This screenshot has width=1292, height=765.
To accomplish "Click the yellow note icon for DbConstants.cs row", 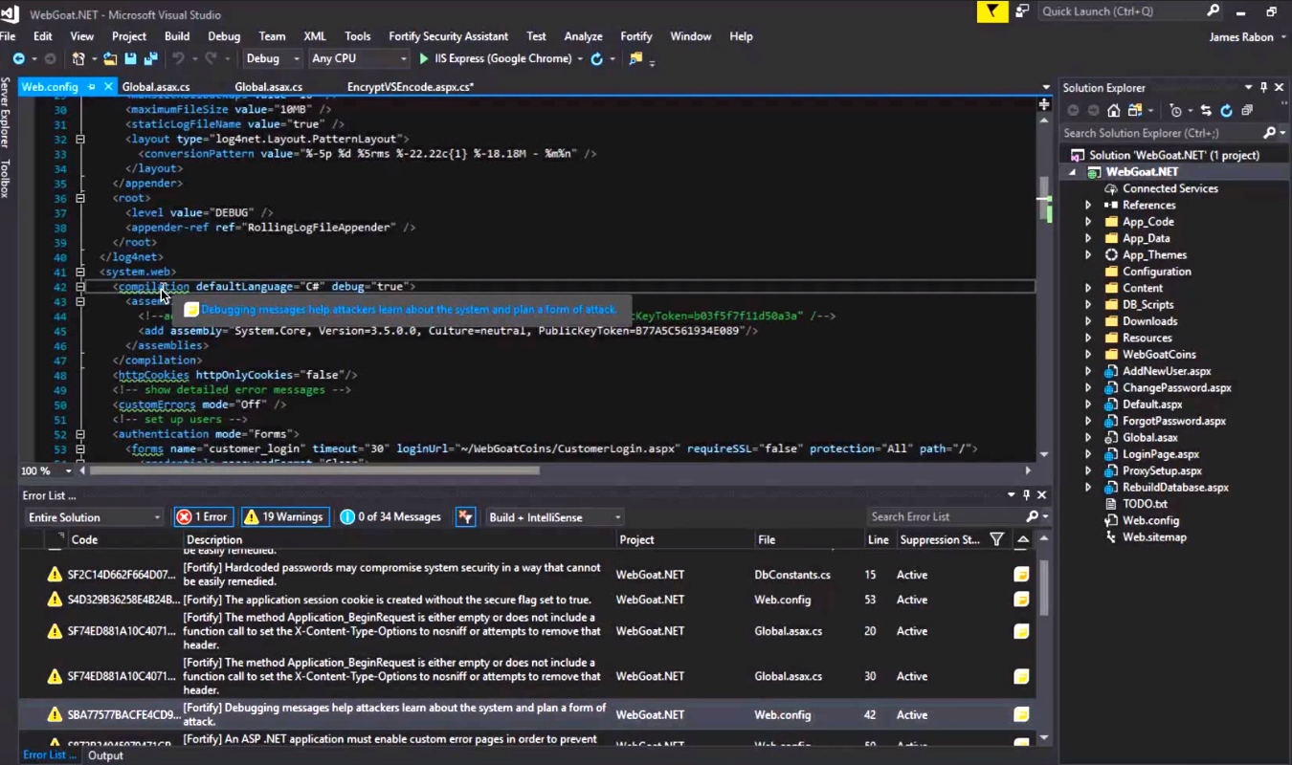I will [x=1021, y=575].
